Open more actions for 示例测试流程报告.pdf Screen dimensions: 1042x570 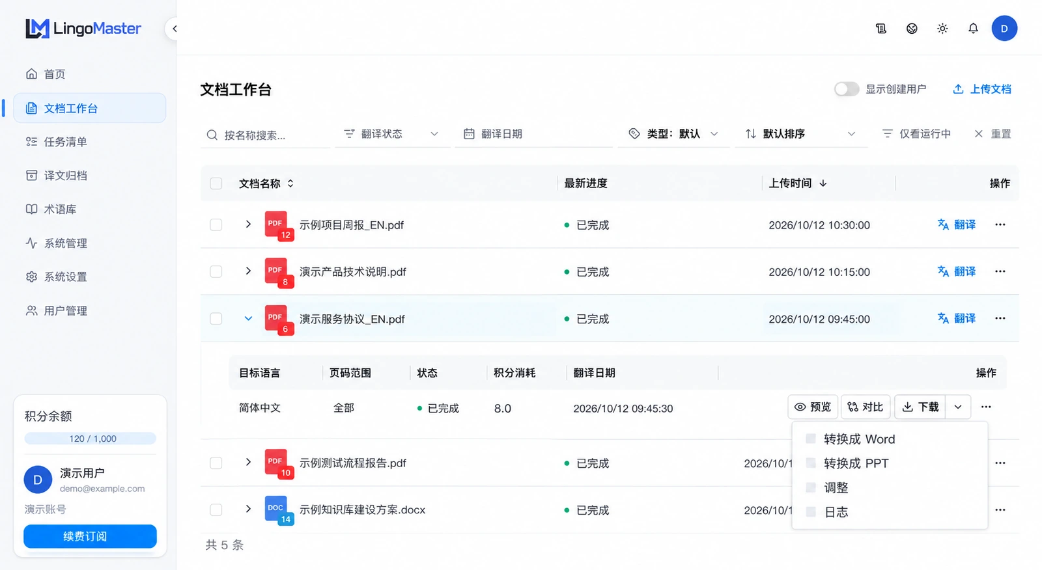(x=1000, y=463)
